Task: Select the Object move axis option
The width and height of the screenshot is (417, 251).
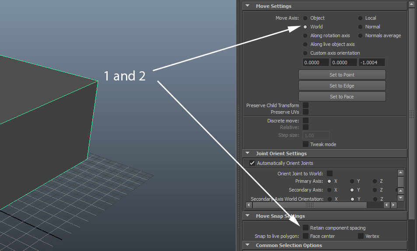Action: pos(305,18)
